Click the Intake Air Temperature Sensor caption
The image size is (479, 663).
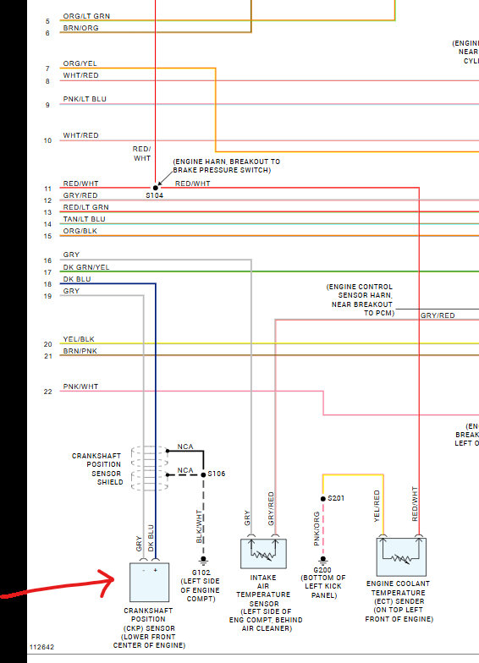tap(266, 603)
